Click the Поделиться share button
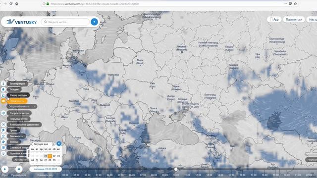Viewport: 317px width, 178px height. point(294,20)
